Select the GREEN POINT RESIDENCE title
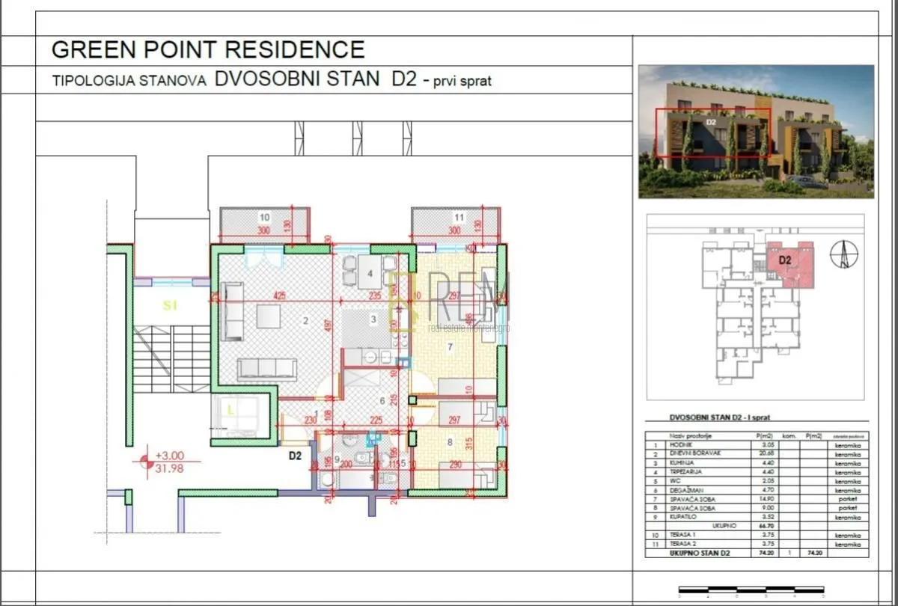The height and width of the screenshot is (606, 898). (x=208, y=49)
